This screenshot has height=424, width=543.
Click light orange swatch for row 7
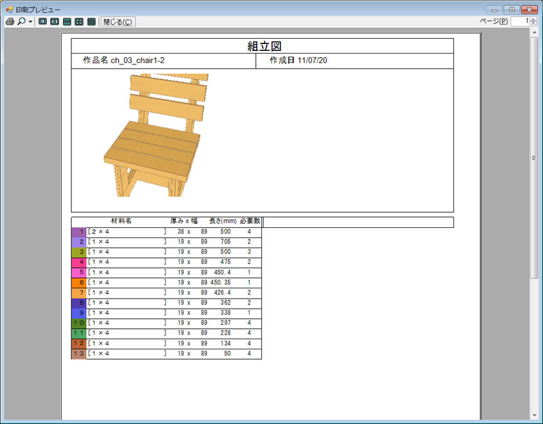(79, 293)
